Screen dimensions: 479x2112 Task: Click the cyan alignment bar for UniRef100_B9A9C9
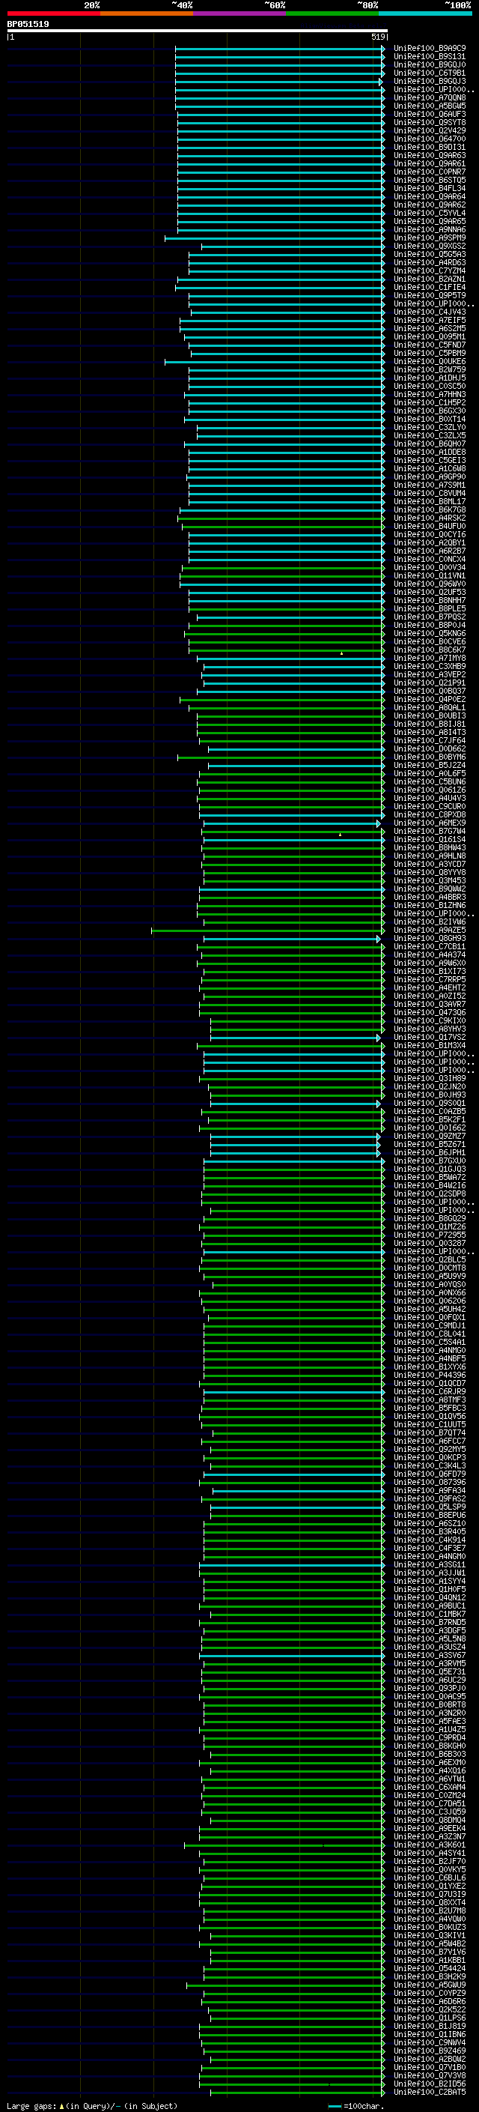tap(280, 49)
